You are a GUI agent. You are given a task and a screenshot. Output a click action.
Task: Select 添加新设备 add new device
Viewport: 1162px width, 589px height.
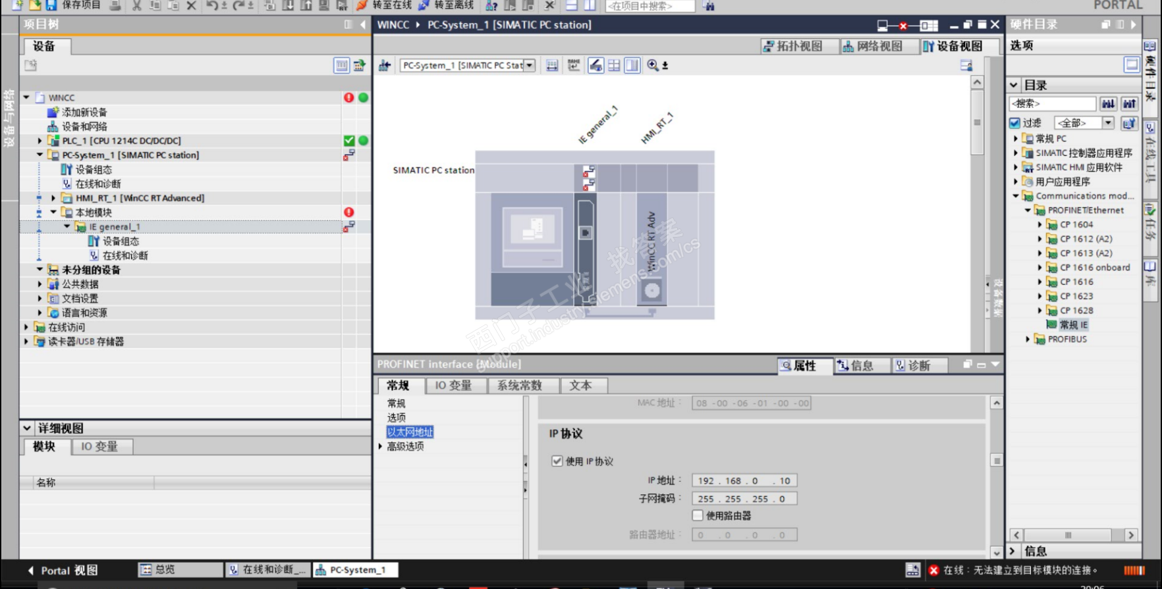[x=84, y=112]
